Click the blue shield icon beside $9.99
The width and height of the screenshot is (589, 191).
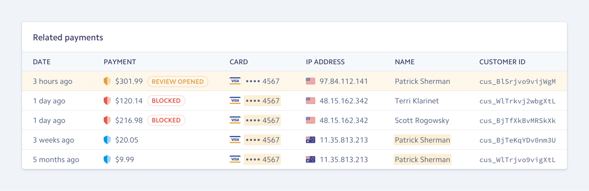107,159
